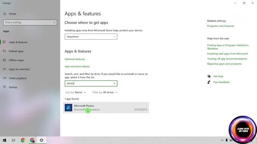
Task: Open Turning off app recommendations link
Action: click(227, 59)
